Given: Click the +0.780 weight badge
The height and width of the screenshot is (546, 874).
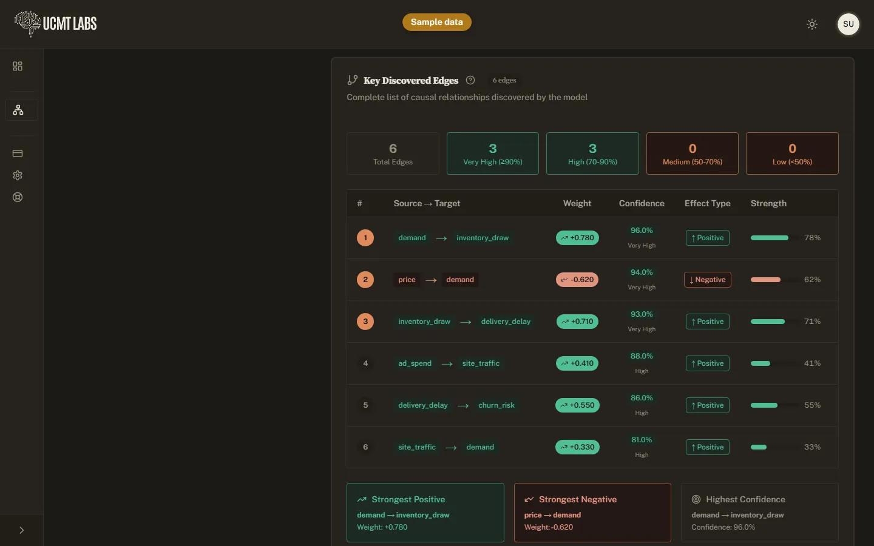Looking at the screenshot, I should coord(577,238).
